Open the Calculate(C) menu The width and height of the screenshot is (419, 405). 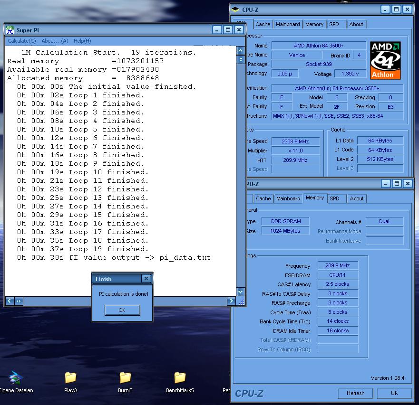click(22, 41)
